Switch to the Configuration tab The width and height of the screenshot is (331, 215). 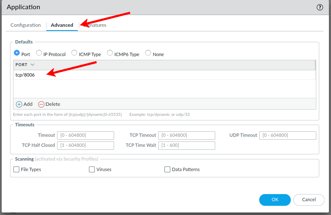[26, 25]
